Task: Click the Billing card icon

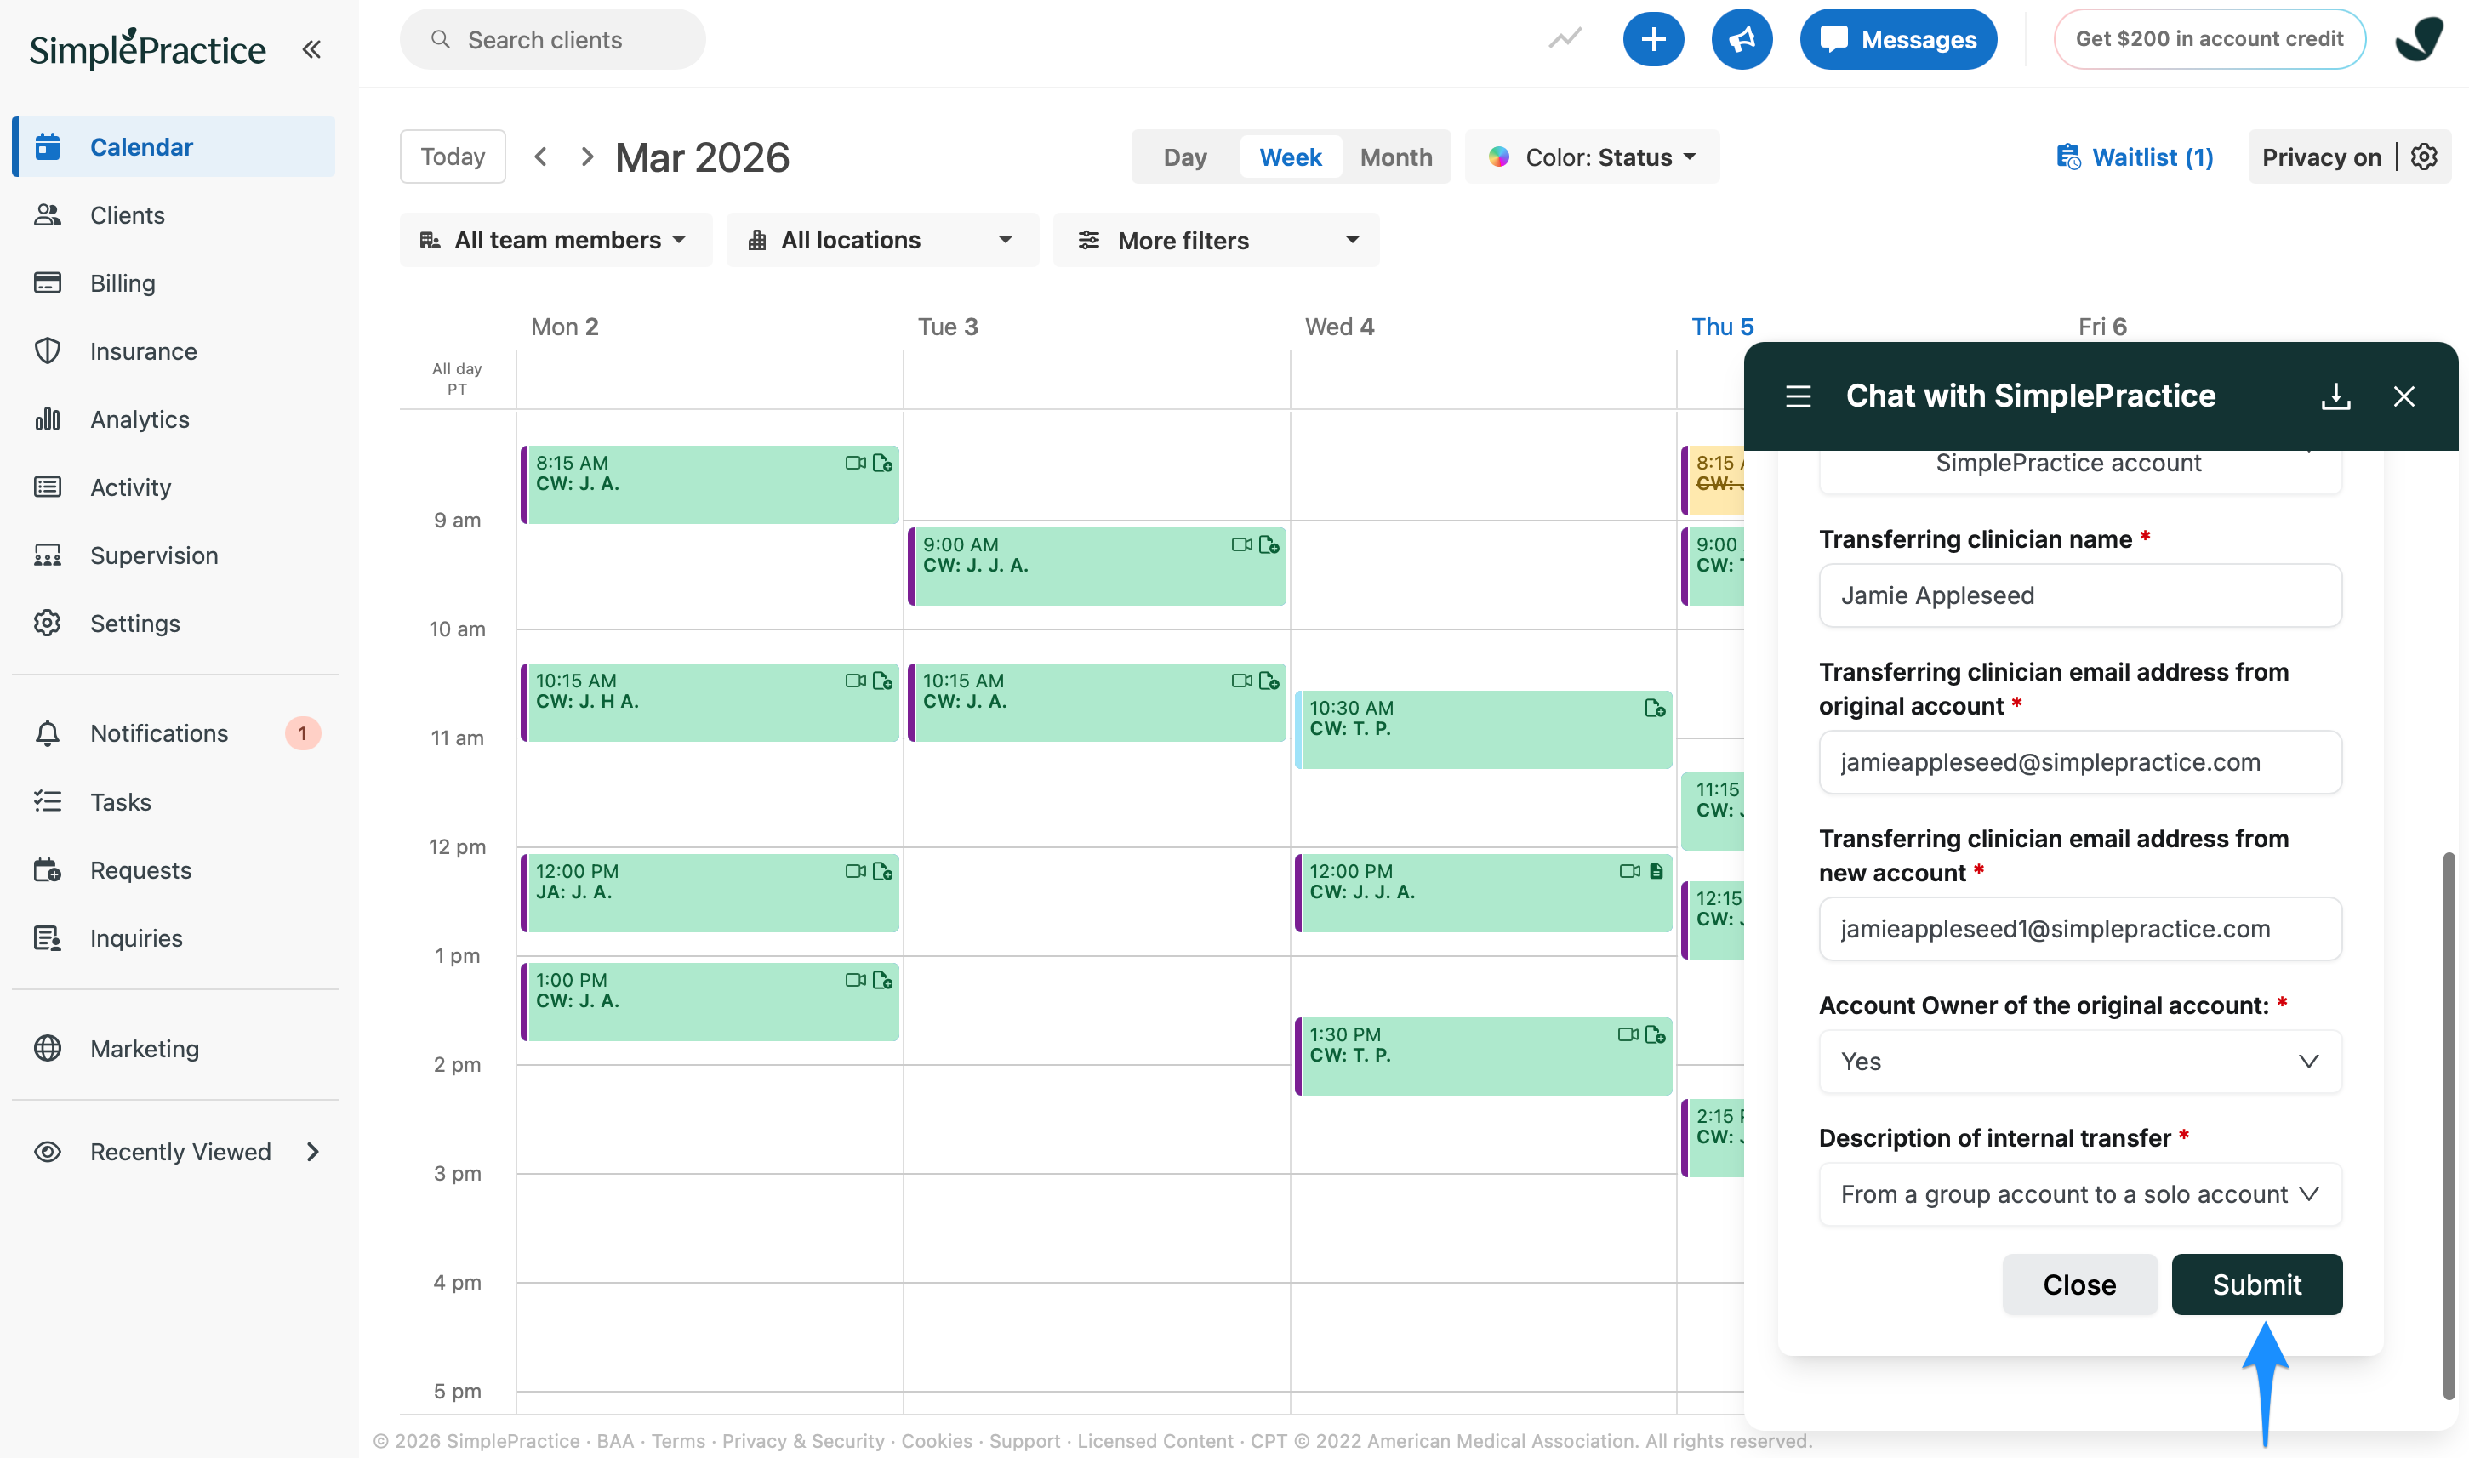Action: (x=47, y=283)
